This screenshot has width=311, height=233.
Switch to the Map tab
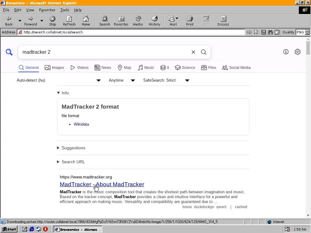pyautogui.click(x=124, y=68)
